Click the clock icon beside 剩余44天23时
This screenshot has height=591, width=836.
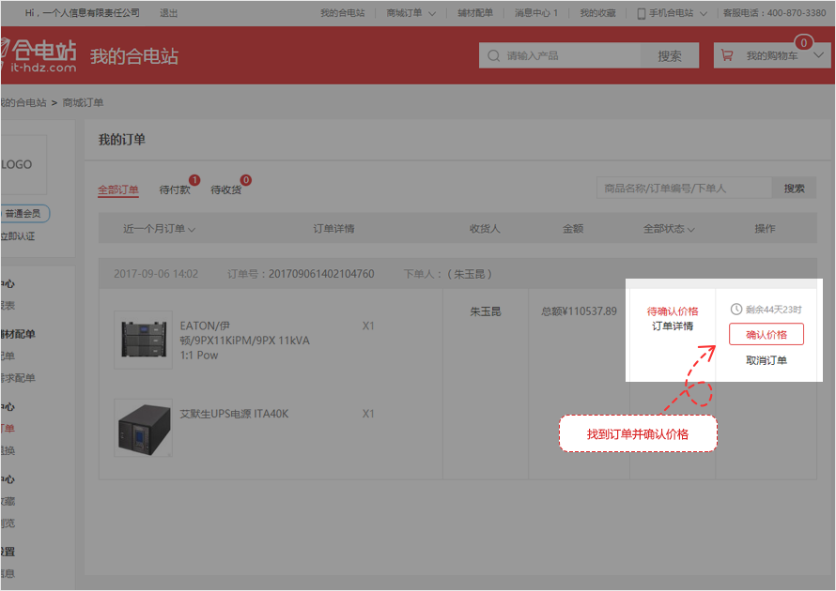[x=736, y=309]
